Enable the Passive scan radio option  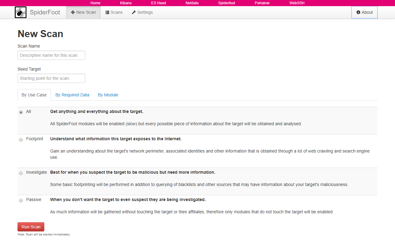(x=21, y=200)
